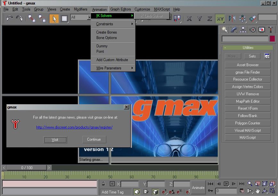Viewport: 278px width, 196px height.
Task: Click Continue in the gmax dialog
Action: click(x=94, y=139)
